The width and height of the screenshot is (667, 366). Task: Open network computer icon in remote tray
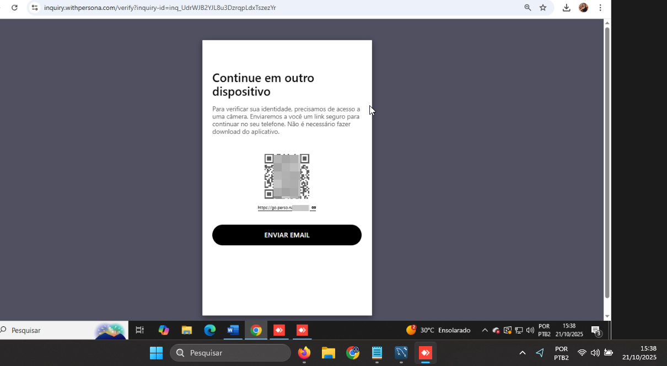pos(519,330)
